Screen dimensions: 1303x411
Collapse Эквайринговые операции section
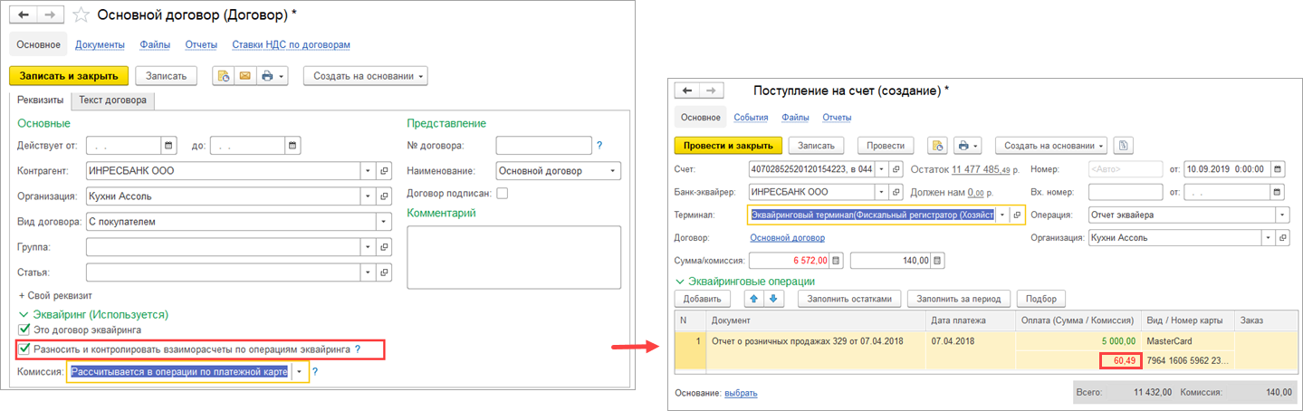click(679, 282)
